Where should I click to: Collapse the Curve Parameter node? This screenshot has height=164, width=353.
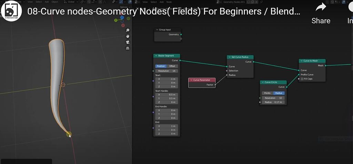pyautogui.click(x=191, y=80)
